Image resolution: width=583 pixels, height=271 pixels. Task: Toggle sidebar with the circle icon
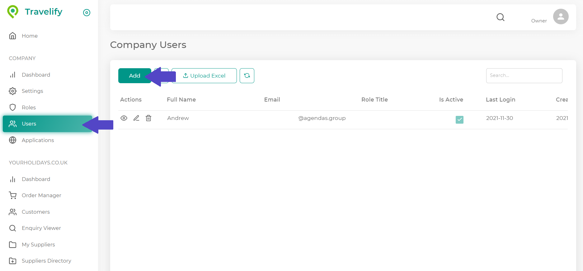click(87, 12)
